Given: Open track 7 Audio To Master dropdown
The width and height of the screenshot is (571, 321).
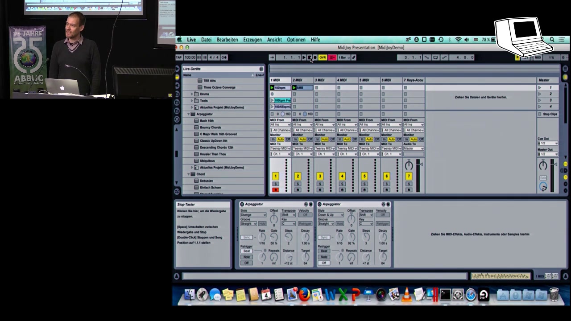Looking at the screenshot, I should click(x=414, y=148).
